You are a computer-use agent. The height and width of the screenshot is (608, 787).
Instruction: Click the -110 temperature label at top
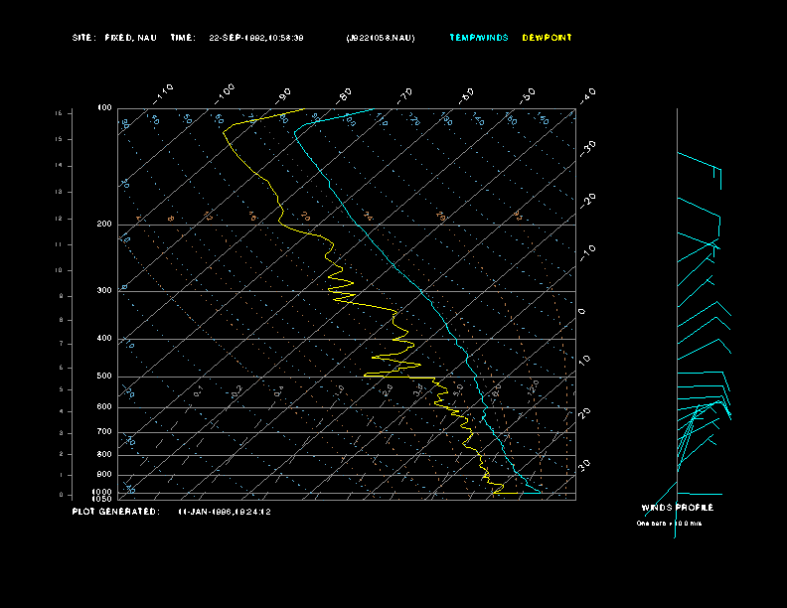[x=165, y=90]
